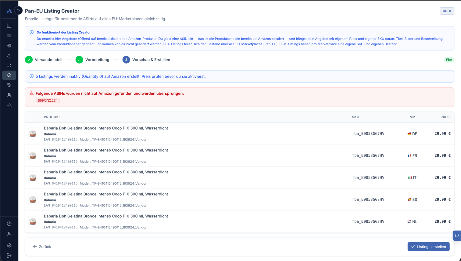Click the Amazon 'a' icon in the sidebar

9,95
